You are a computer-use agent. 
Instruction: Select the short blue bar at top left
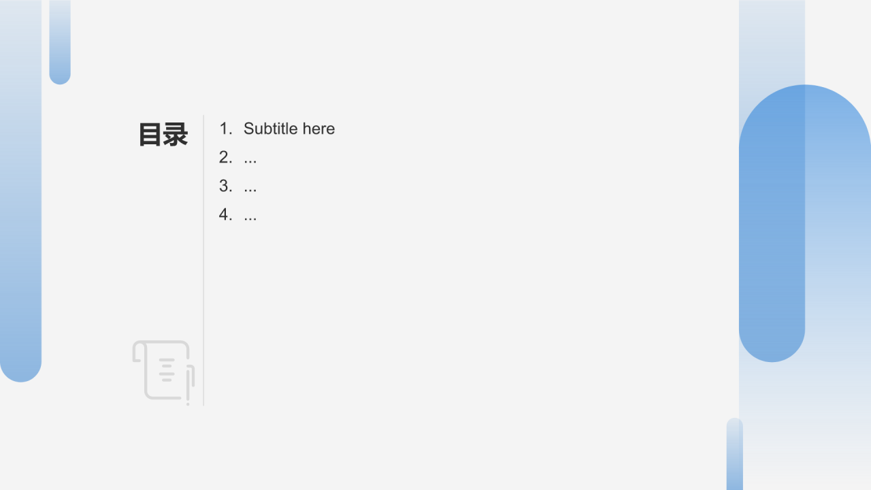click(x=60, y=42)
